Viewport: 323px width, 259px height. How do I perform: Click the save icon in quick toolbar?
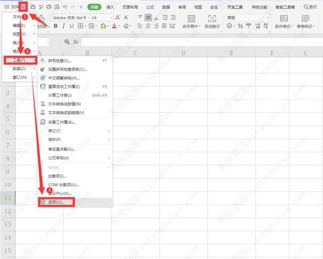(33, 6)
